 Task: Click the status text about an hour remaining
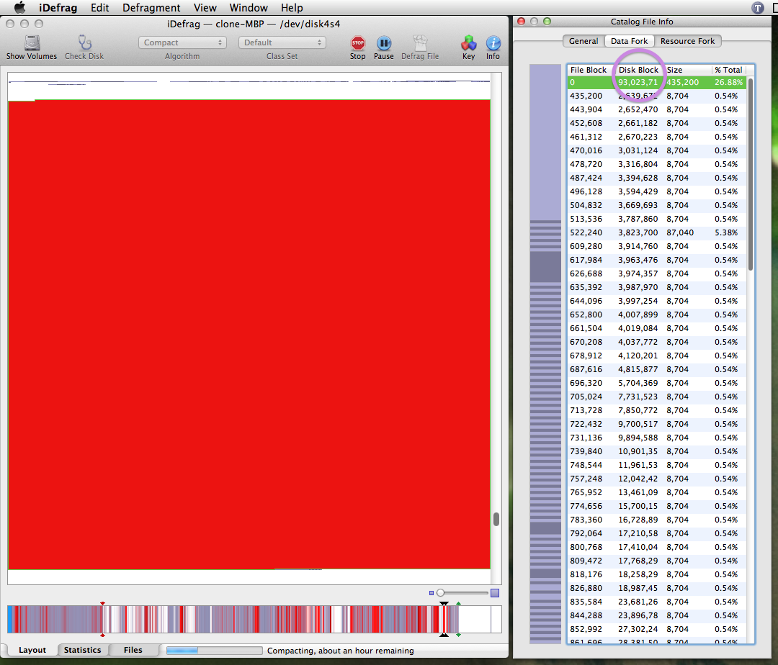point(340,650)
